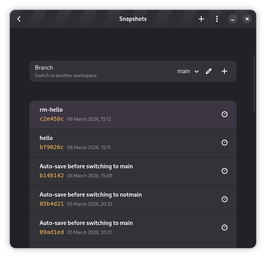Click the commit hash bf9026c
Viewport: 266px width, 258px height.
[51, 147]
